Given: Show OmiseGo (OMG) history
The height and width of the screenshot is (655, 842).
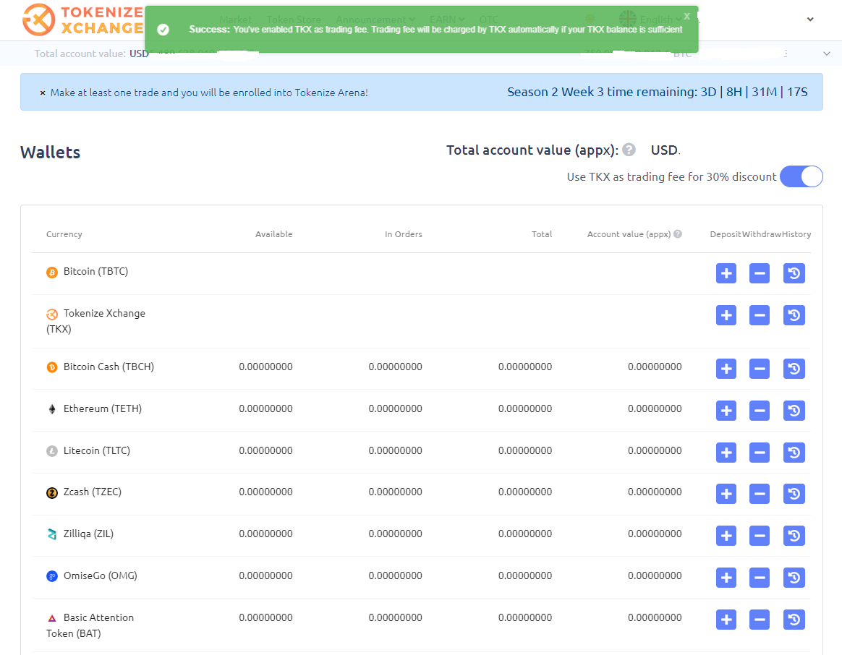Looking at the screenshot, I should coord(794,578).
